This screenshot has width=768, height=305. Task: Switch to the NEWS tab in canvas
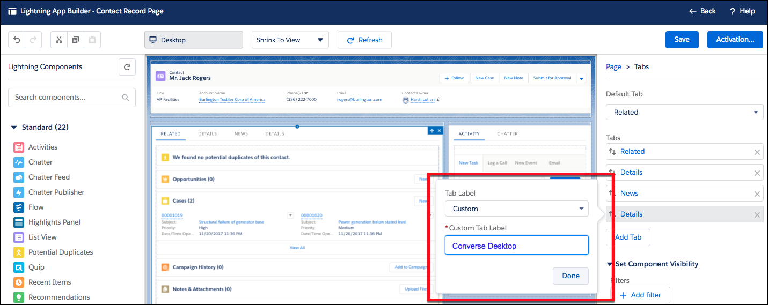tap(241, 133)
